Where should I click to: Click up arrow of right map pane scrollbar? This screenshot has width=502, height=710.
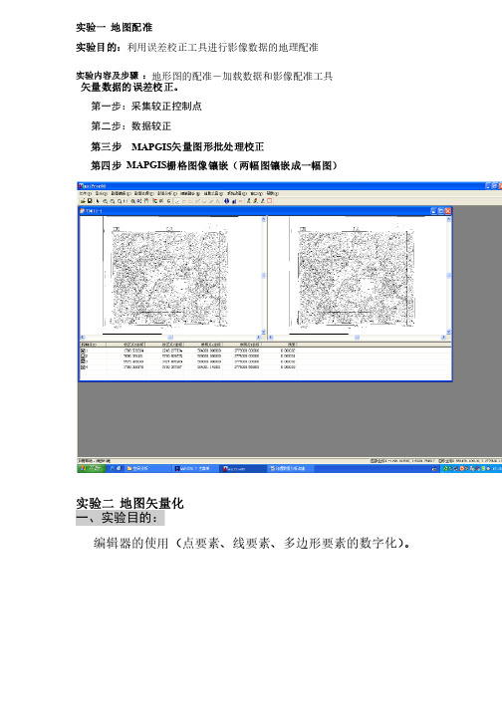(x=448, y=219)
